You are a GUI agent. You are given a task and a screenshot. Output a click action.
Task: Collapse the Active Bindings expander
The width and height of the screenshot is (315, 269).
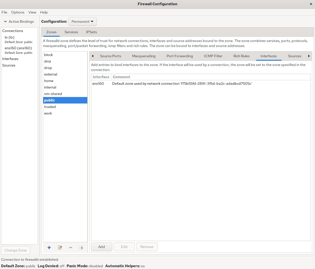pos(5,21)
